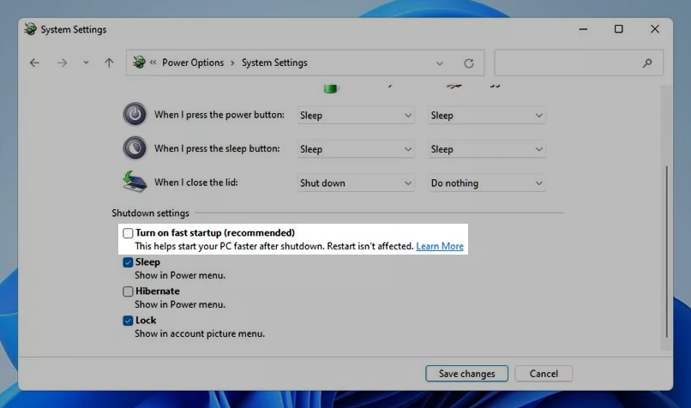
Task: Minimize the System Settings window
Action: pyautogui.click(x=583, y=29)
